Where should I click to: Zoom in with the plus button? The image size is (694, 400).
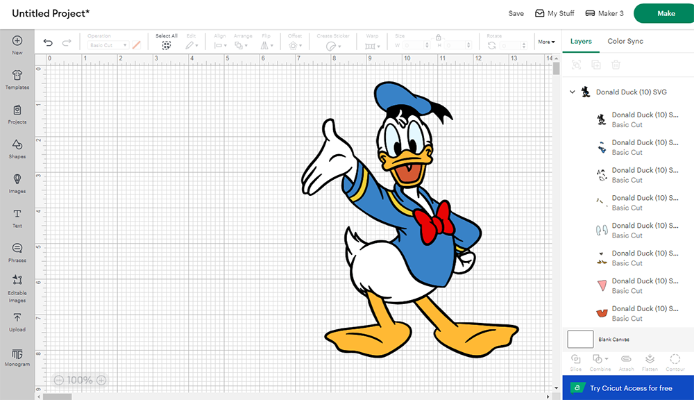[x=101, y=380]
